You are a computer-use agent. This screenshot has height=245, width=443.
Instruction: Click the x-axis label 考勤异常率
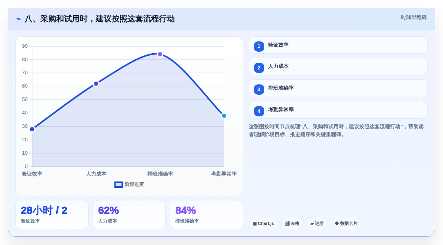pyautogui.click(x=224, y=174)
